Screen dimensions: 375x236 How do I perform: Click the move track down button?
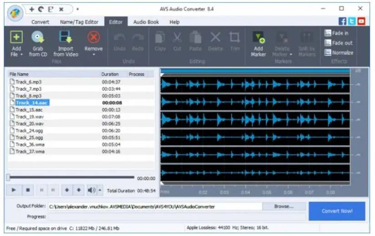tap(79, 190)
